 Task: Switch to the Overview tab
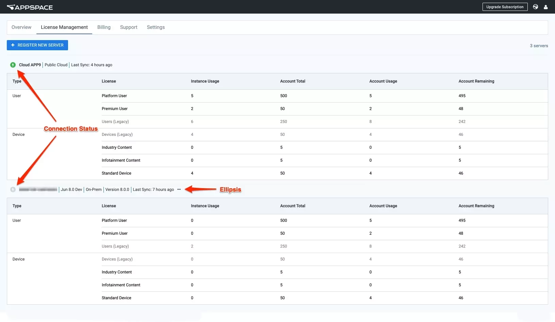click(21, 27)
